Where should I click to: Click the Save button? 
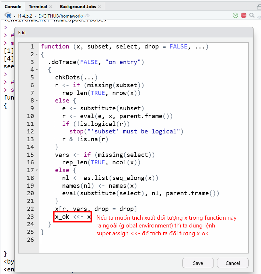[198, 263]
